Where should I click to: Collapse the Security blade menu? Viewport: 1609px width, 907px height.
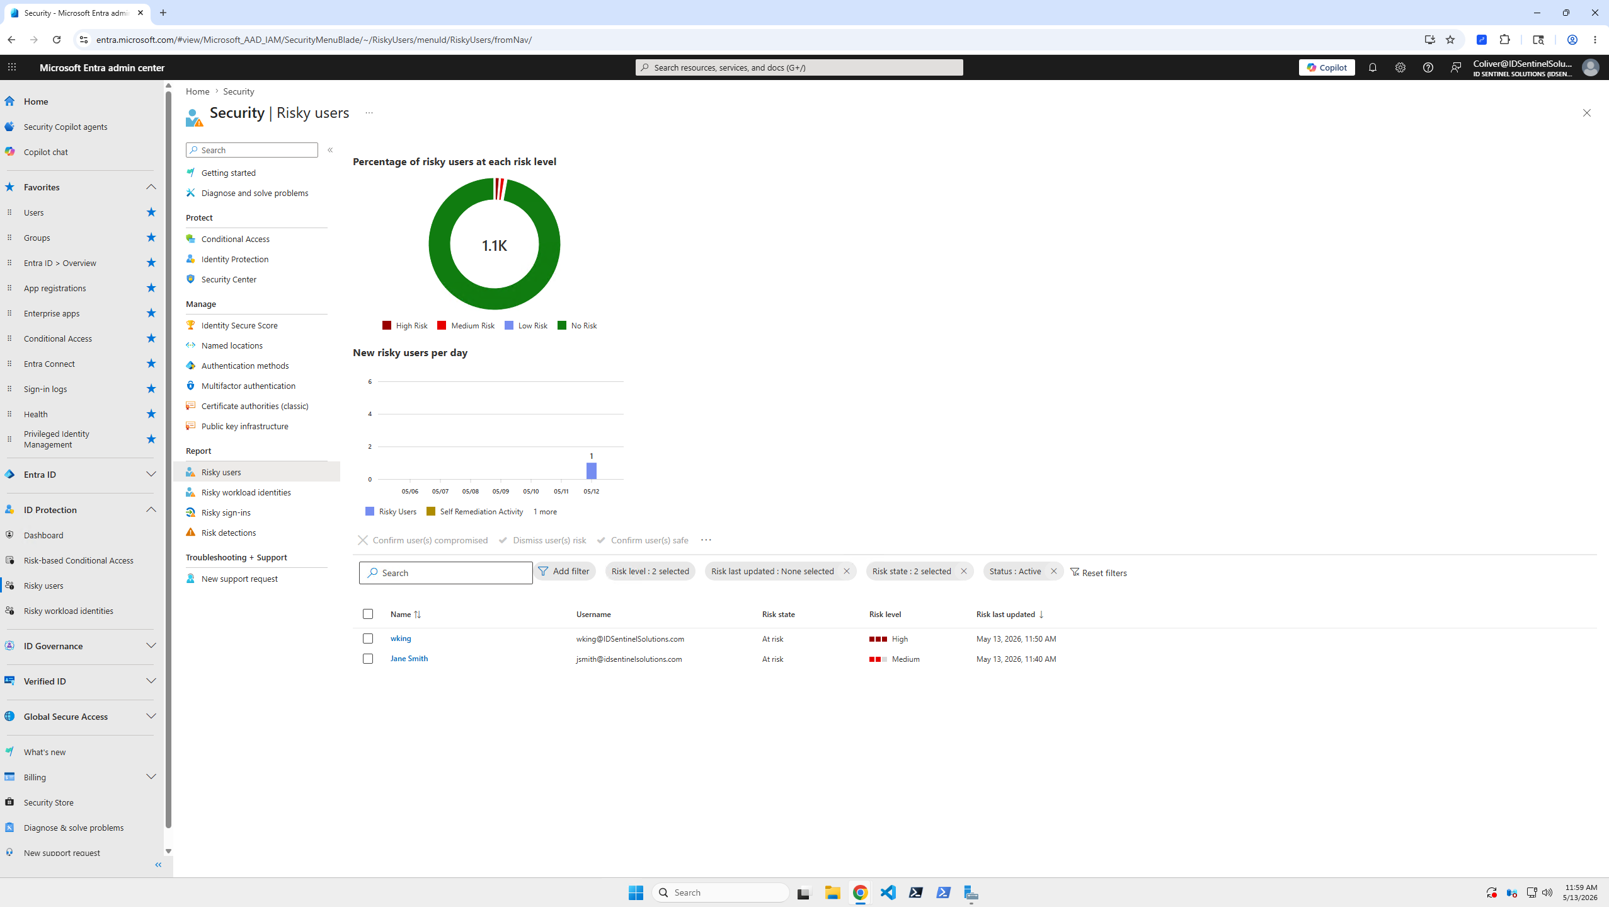point(330,150)
